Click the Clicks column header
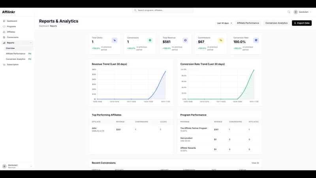 click(x=163, y=122)
